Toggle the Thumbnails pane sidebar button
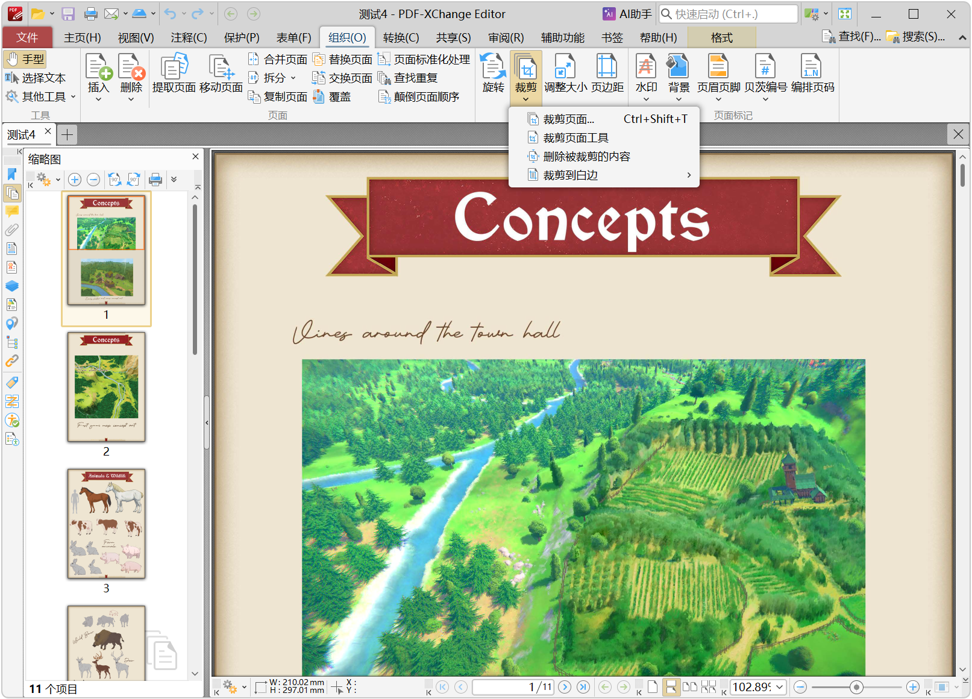Image resolution: width=972 pixels, height=699 pixels. click(12, 193)
